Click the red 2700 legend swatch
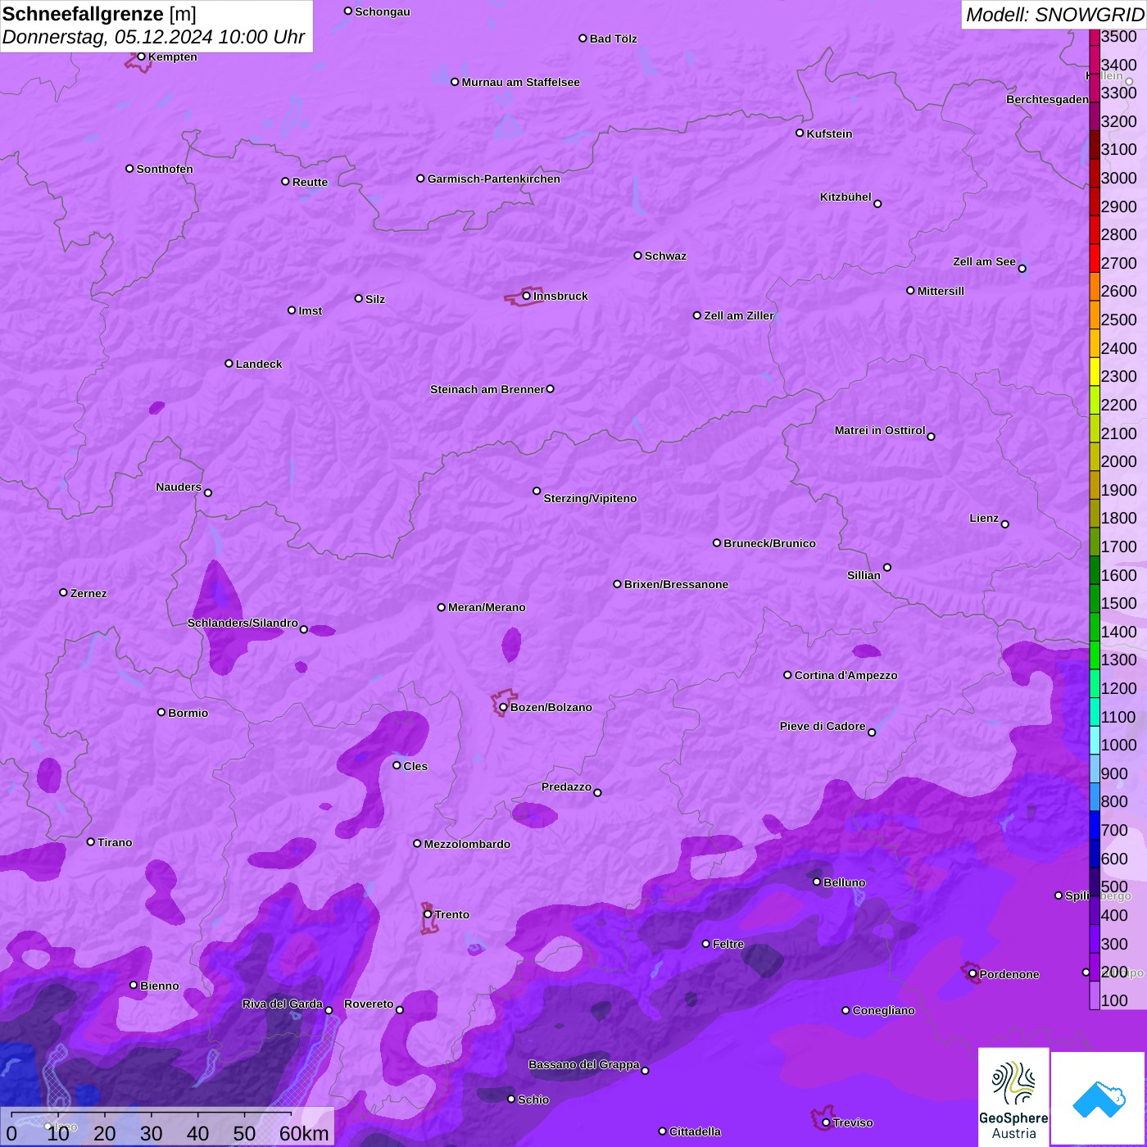Viewport: 1147px width, 1147px height. point(1095,258)
